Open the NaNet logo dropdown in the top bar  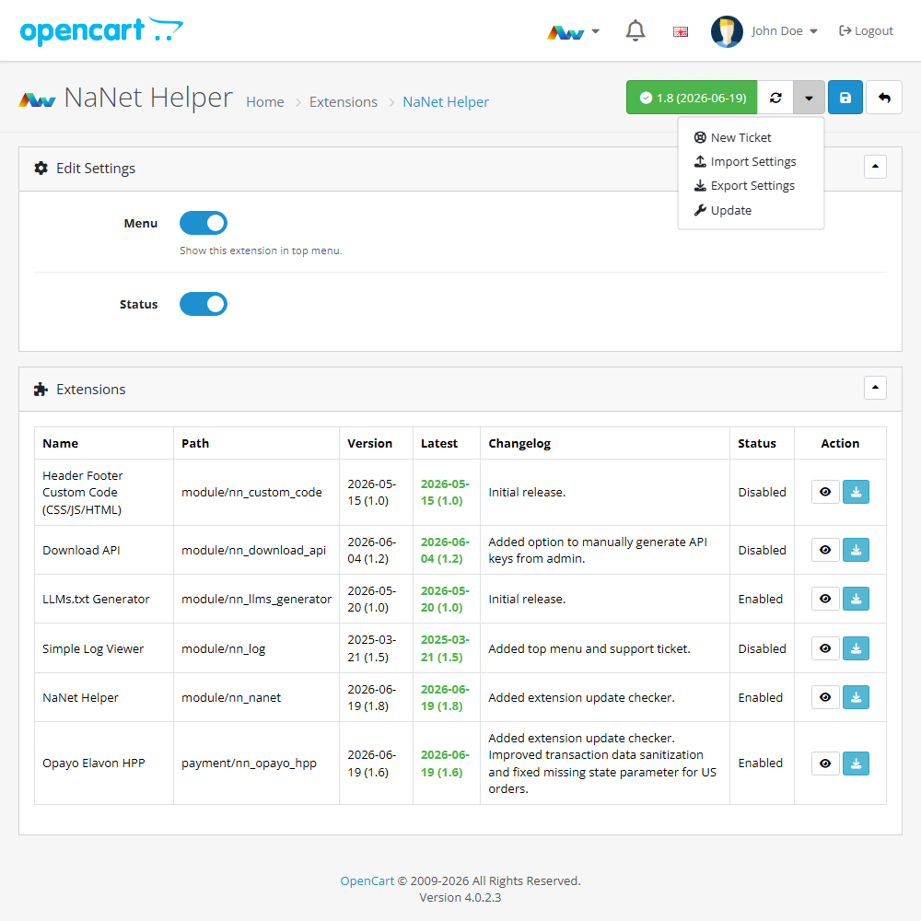(x=573, y=31)
